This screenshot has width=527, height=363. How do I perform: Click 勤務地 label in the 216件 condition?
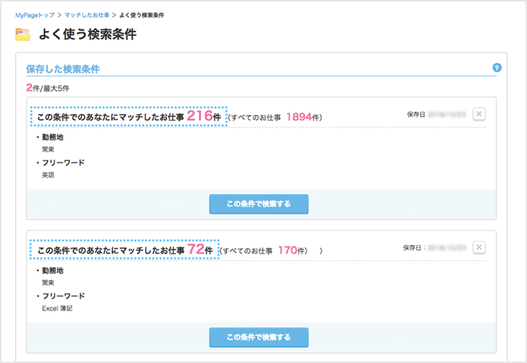pyautogui.click(x=52, y=137)
